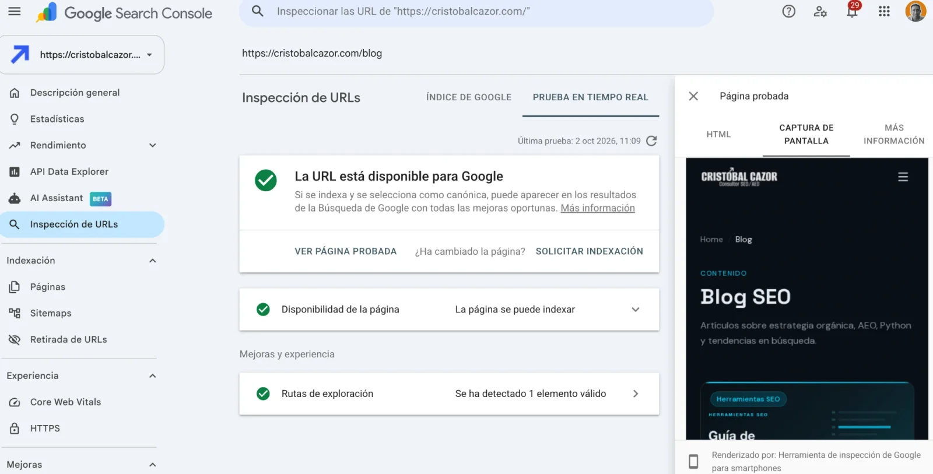Expand Disponibilidad de la página details
The width and height of the screenshot is (933, 474).
pyautogui.click(x=636, y=310)
